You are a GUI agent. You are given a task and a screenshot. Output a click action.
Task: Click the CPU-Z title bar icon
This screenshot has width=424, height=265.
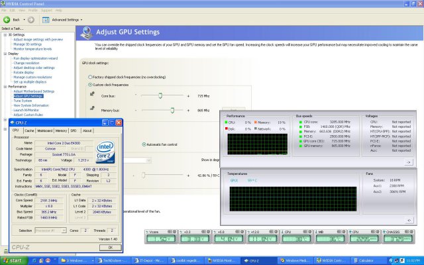(13, 123)
